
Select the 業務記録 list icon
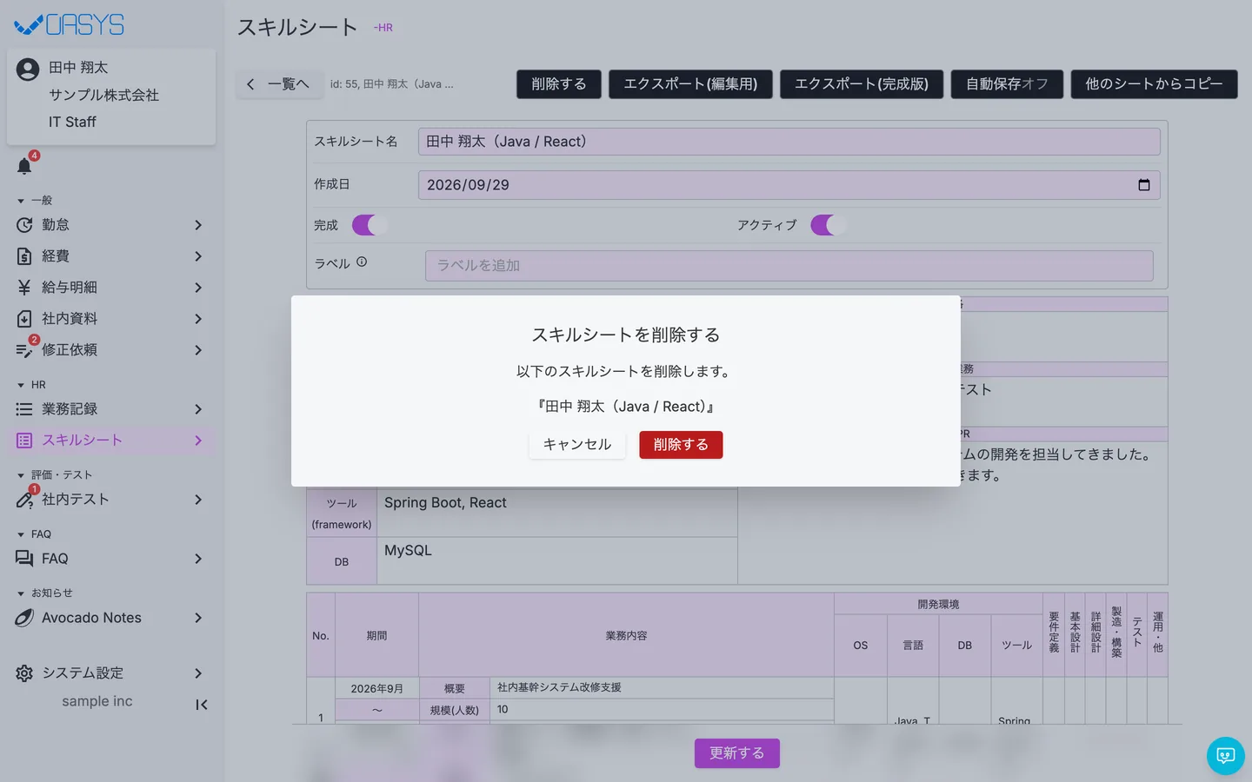(x=24, y=409)
